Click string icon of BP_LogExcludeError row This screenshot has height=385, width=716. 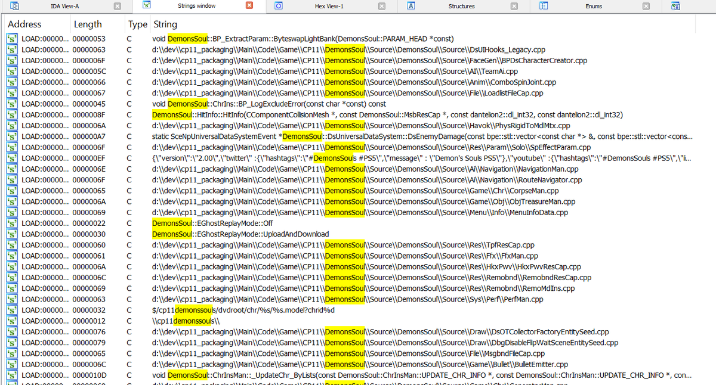click(x=12, y=104)
